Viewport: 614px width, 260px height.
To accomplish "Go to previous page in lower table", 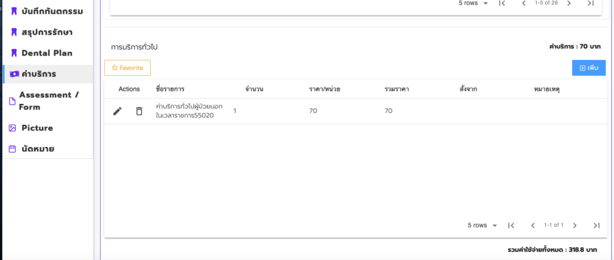I will pyautogui.click(x=532, y=225).
